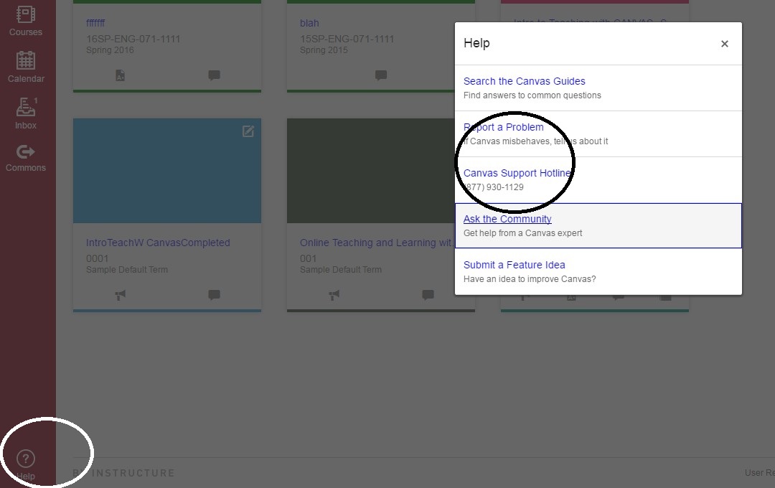Open Search the Canvas Guides link
The width and height of the screenshot is (775, 488).
(x=524, y=81)
